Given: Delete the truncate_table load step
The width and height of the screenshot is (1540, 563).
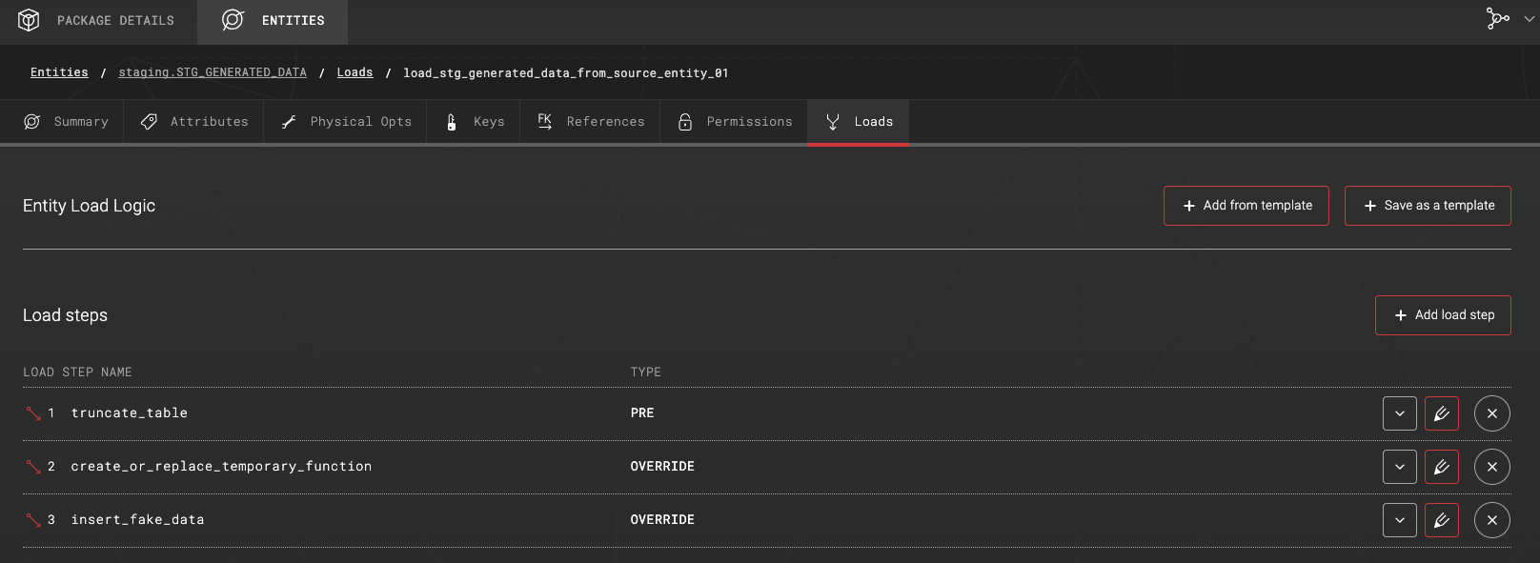Looking at the screenshot, I should tap(1491, 413).
